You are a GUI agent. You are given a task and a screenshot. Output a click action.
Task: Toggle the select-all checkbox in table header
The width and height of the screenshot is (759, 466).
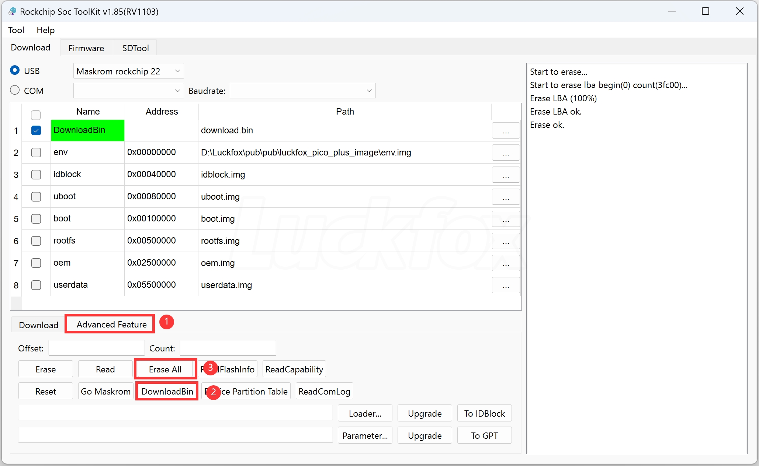tap(36, 115)
